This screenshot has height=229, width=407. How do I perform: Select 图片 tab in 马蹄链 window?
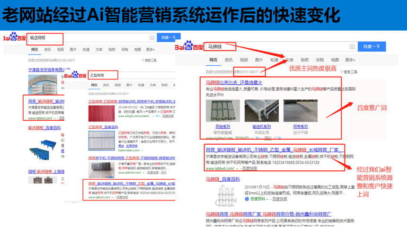click(x=259, y=60)
